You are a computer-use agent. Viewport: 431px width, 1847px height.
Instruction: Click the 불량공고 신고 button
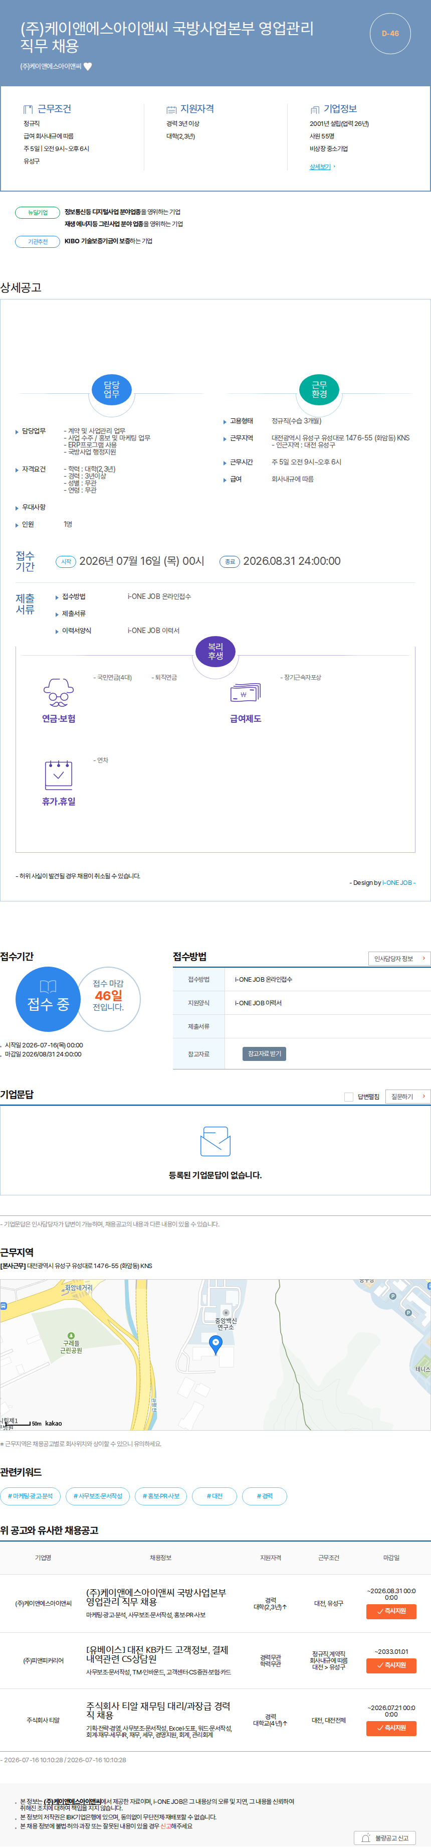click(x=385, y=1837)
